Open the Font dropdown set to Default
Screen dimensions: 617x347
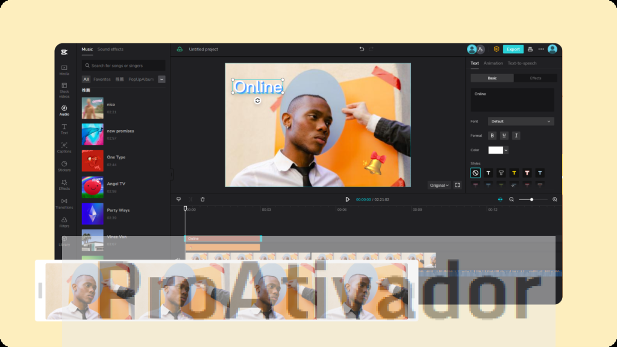[x=521, y=121]
